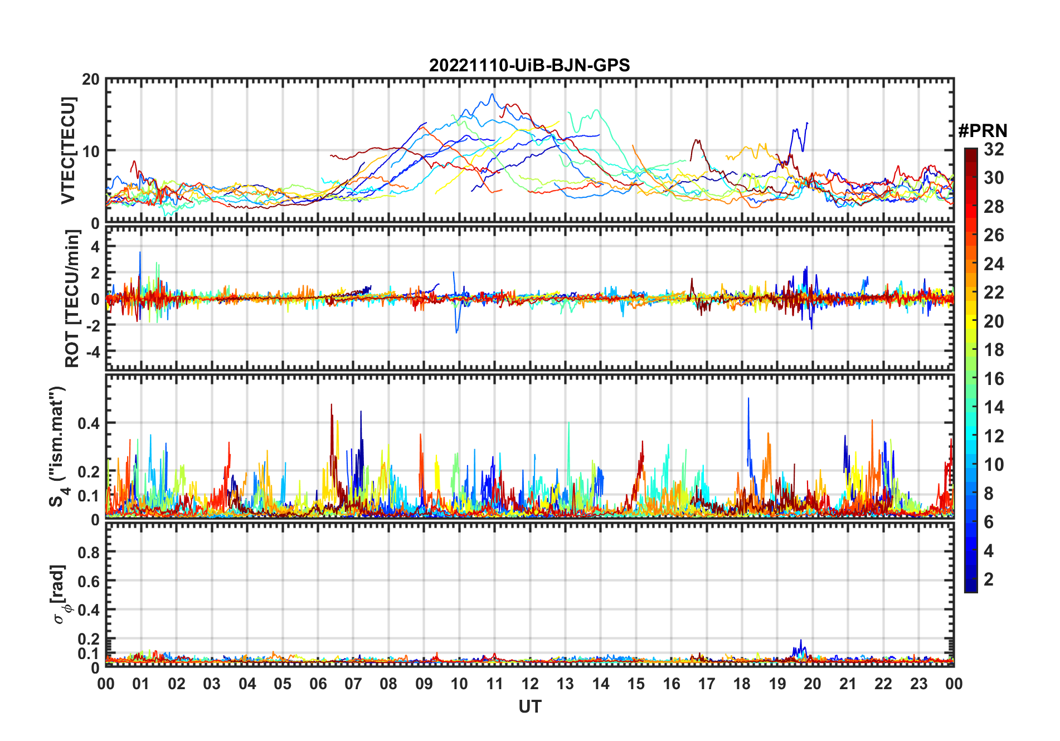Click the "0.4" tick on the S4 y-axis
This screenshot has width=1060, height=741.
click(x=89, y=423)
